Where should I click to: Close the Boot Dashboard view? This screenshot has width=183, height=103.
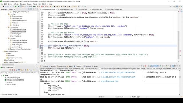(x=14, y=68)
